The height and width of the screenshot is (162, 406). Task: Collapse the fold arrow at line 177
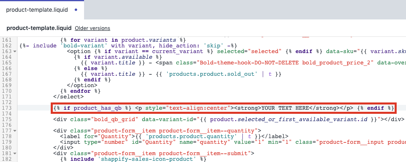[15, 131]
